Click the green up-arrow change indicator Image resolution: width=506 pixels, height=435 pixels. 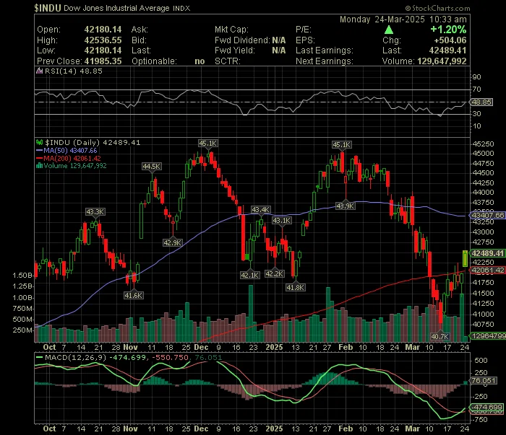click(389, 30)
